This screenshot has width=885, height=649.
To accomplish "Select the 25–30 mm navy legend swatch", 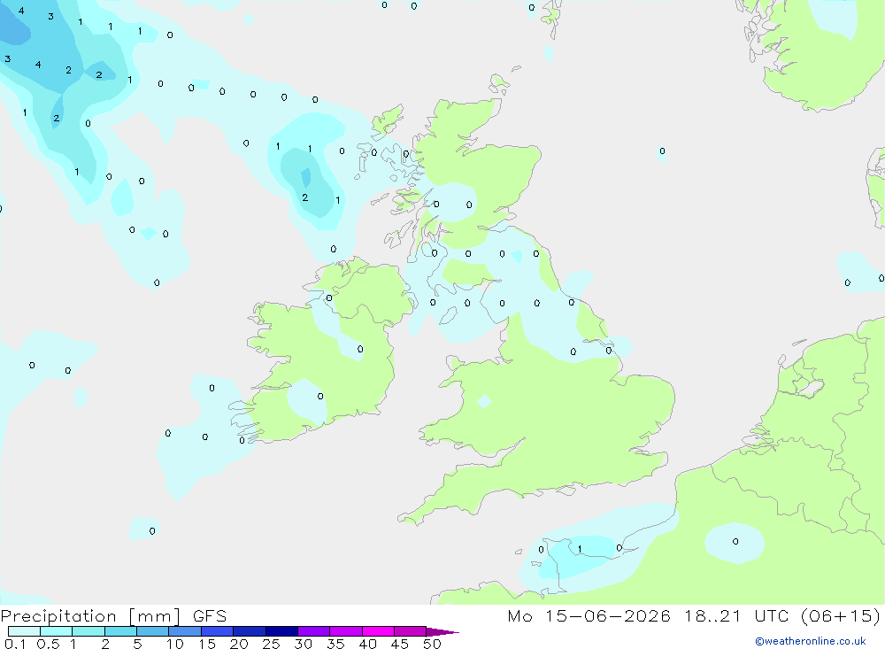I will pos(281,631).
